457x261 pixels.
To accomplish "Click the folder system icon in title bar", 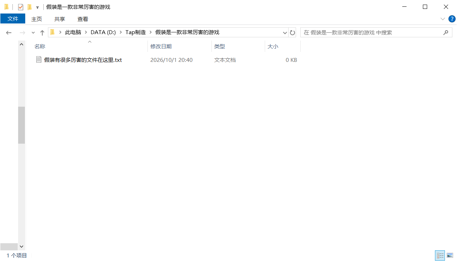I will pos(6,7).
